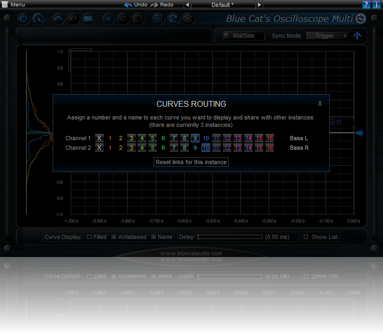Open the Sync Mode Trigger dropdown
The image size is (383, 334).
[x=328, y=36]
